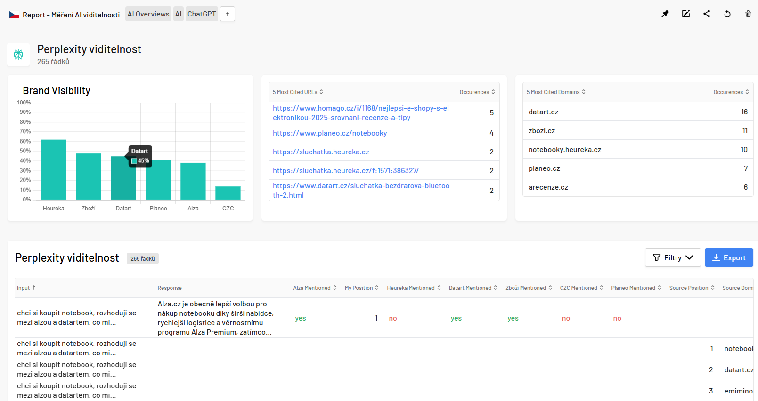This screenshot has height=401, width=758.
Task: Click the share report icon
Action: 706,14
